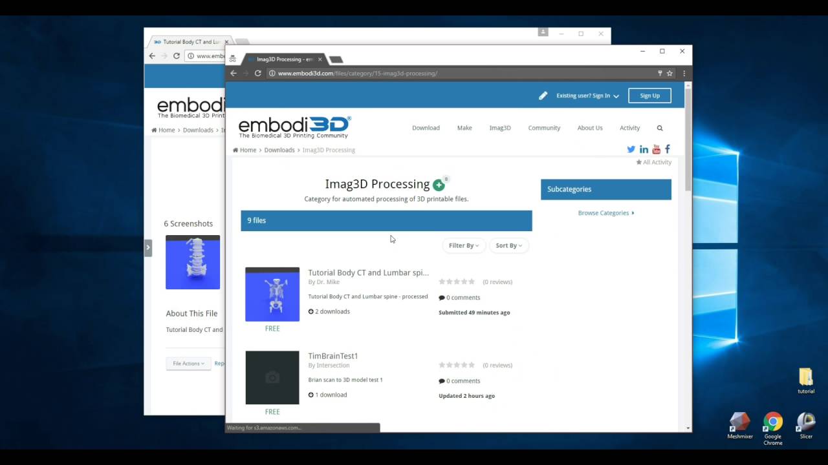This screenshot has height=465, width=828.
Task: Visit the embodi3D LinkedIn page
Action: tap(644, 149)
